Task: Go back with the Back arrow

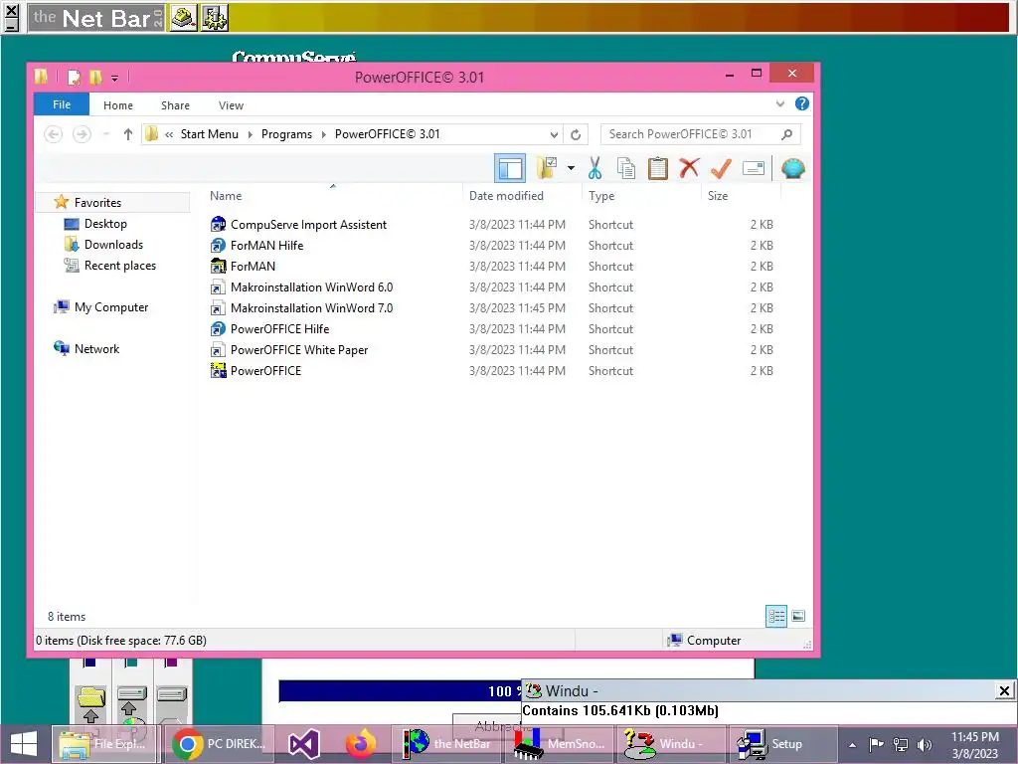Action: point(54,134)
